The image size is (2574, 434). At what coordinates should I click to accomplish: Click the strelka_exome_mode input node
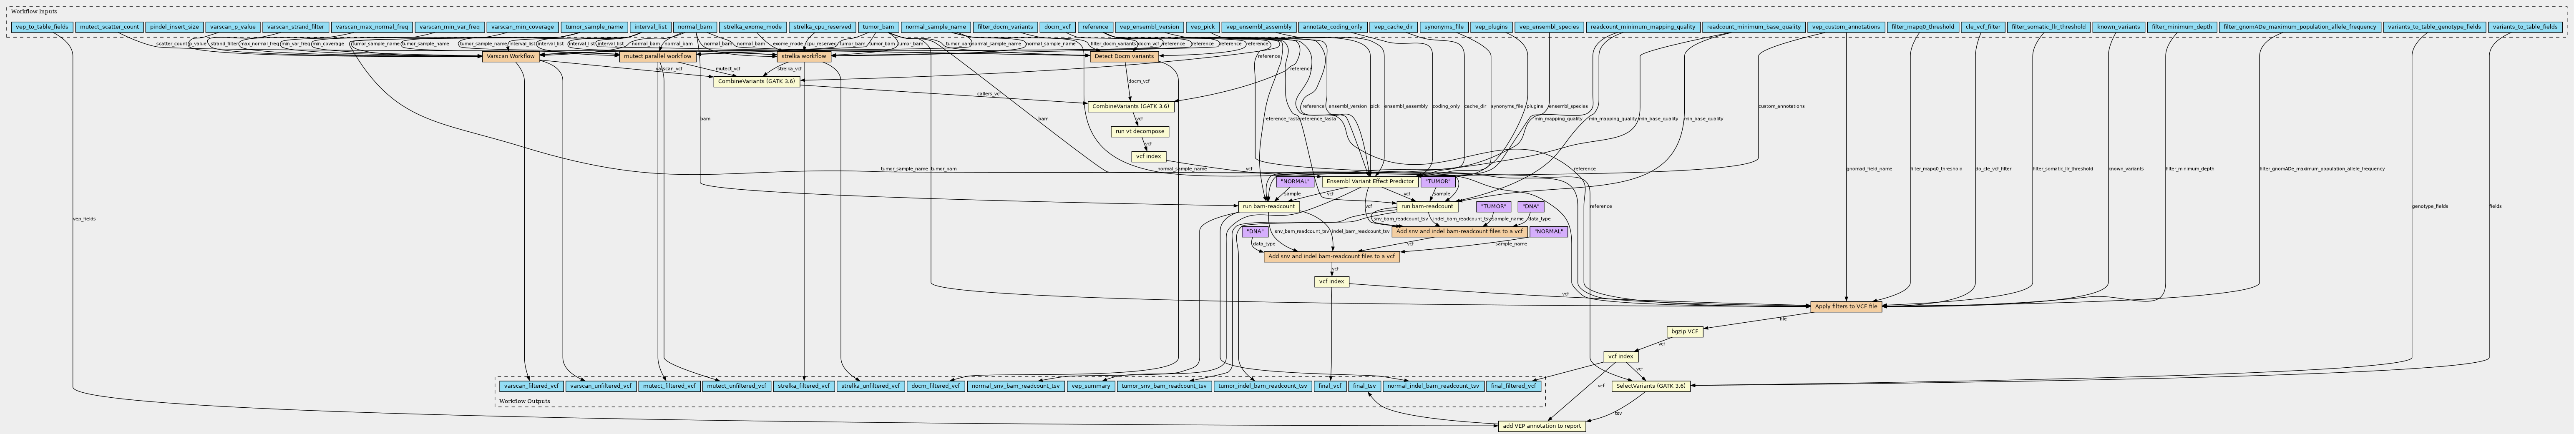(752, 27)
